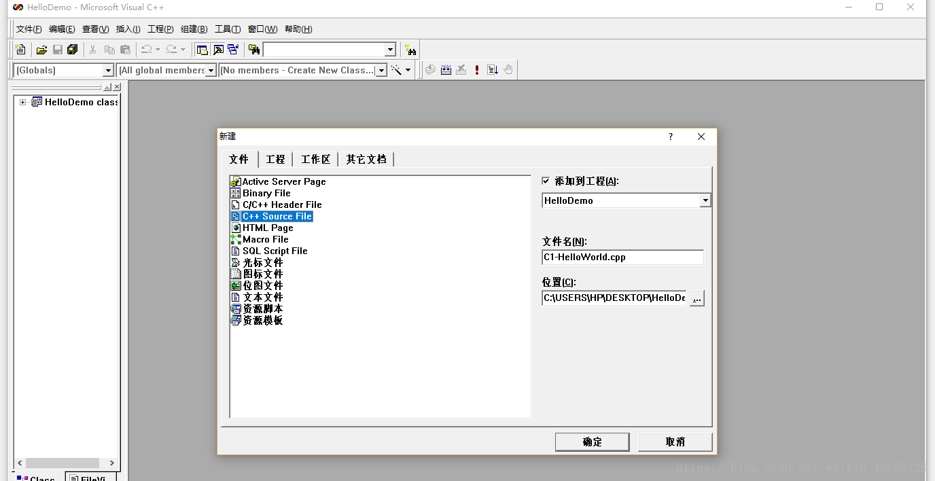Open the Find combo box dropdown
The height and width of the screenshot is (481, 935).
(x=390, y=50)
